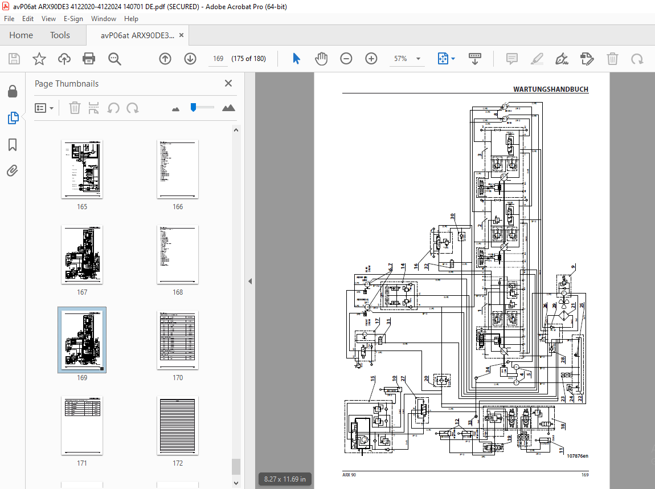Open fit page dropdown arrow

[x=453, y=59]
